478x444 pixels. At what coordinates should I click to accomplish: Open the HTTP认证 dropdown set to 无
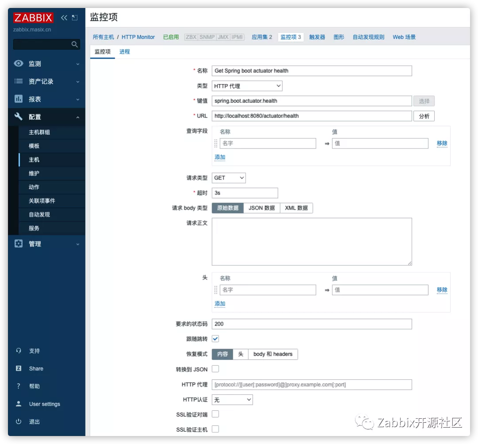pyautogui.click(x=232, y=399)
